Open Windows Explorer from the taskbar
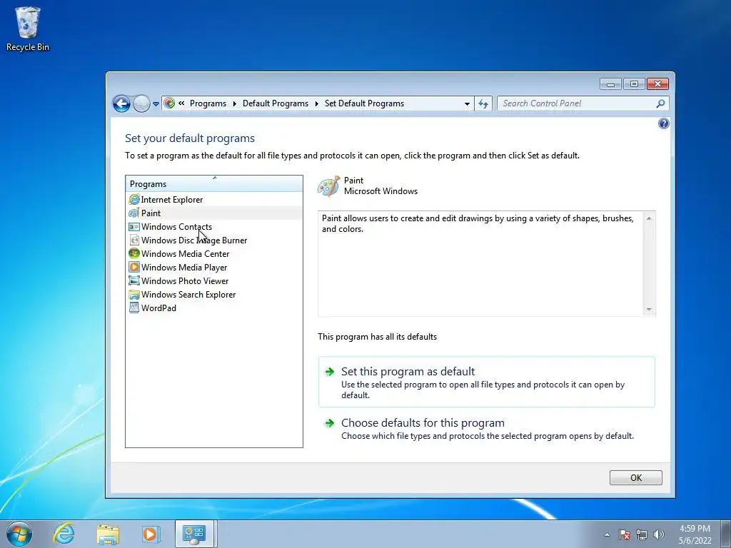This screenshot has height=548, width=731. point(108,534)
